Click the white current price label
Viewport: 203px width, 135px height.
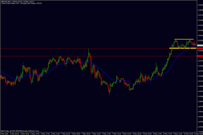click(x=200, y=45)
